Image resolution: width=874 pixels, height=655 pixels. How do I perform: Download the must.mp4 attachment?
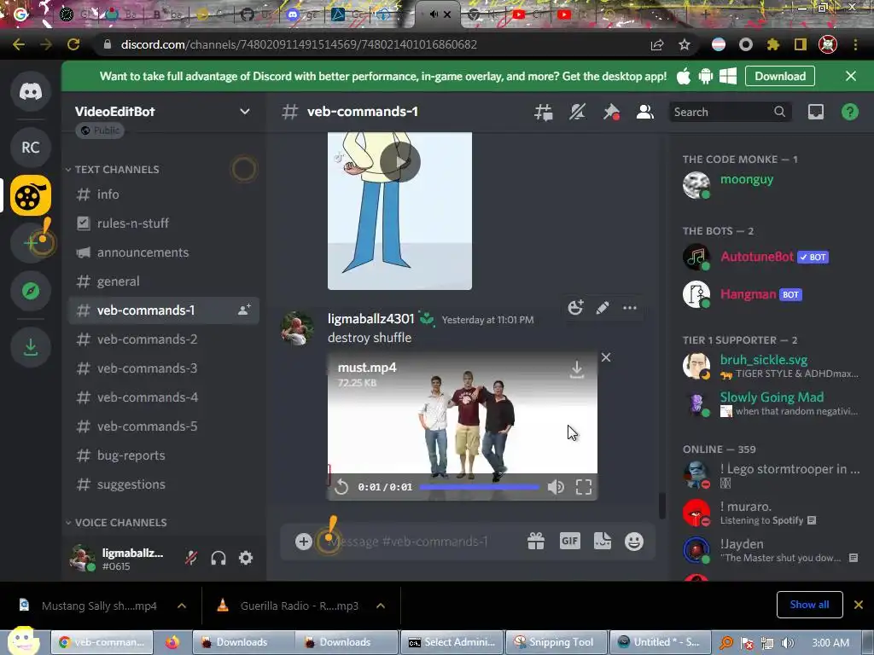[x=577, y=370]
